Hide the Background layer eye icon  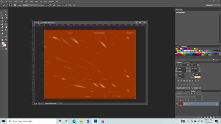(x=177, y=104)
